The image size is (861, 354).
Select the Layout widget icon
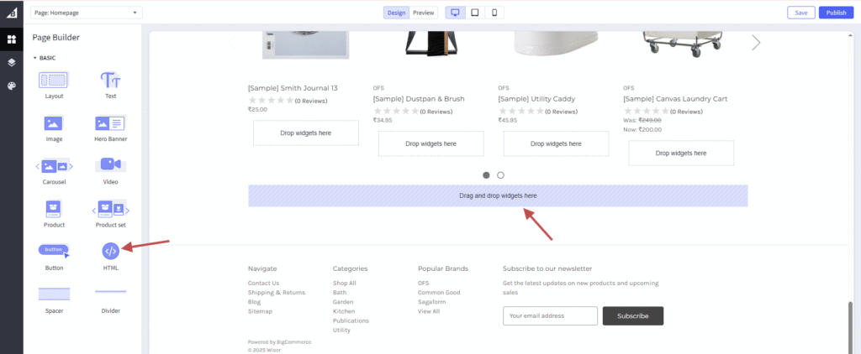[54, 81]
